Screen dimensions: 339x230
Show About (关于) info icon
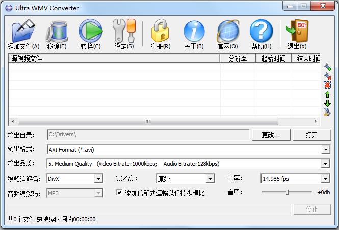click(194, 31)
